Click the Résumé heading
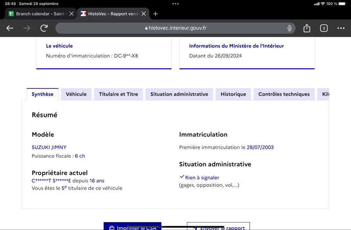 coord(45,115)
